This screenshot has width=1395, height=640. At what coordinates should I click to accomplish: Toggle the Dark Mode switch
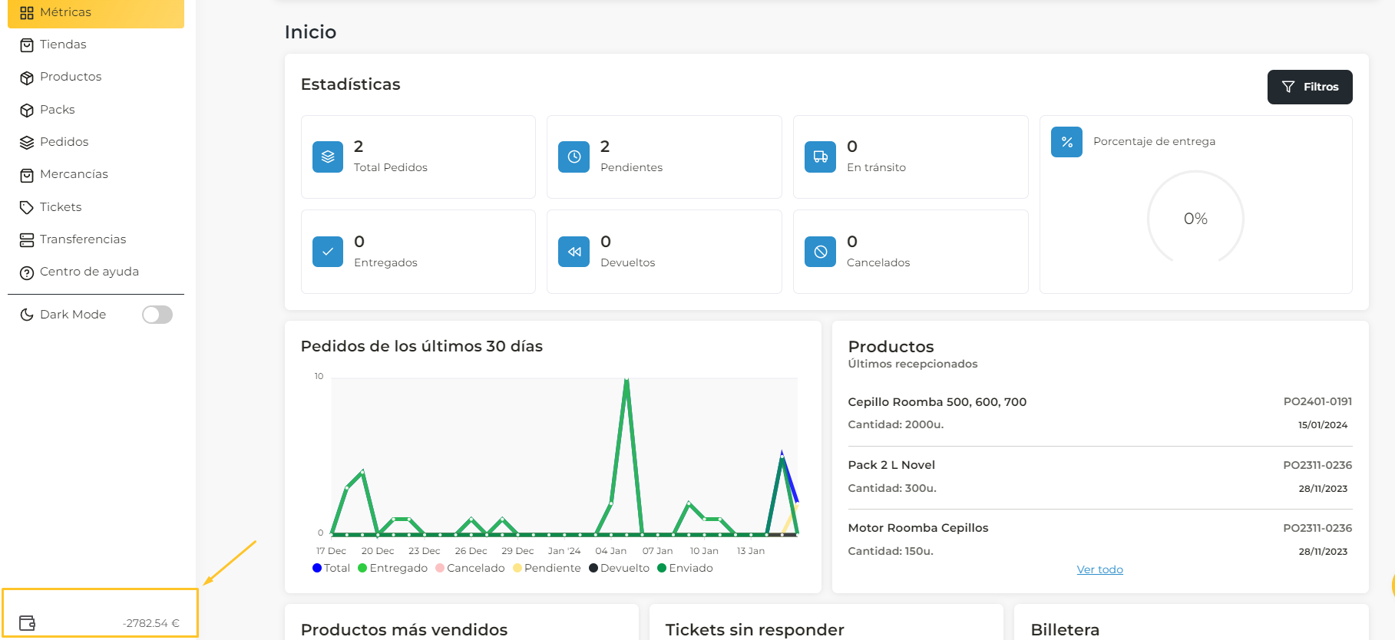[157, 315]
